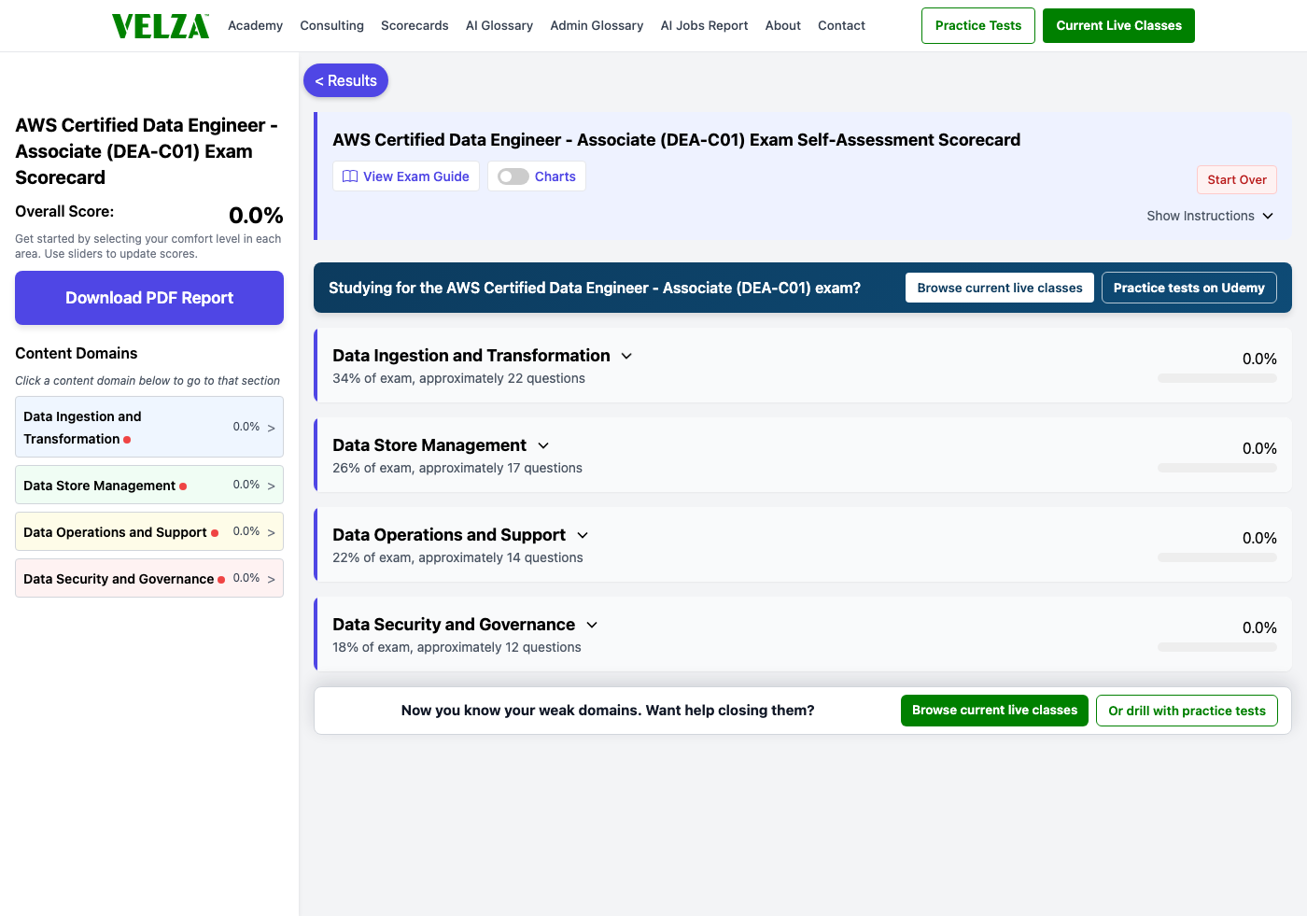Viewport: 1307px width, 916px height.
Task: Open the Consulting nav item
Action: click(x=331, y=25)
